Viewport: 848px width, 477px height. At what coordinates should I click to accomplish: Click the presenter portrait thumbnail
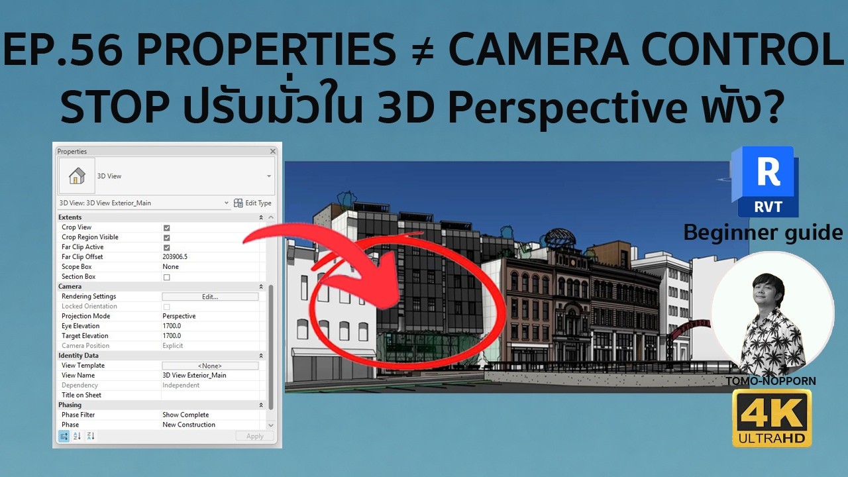772,315
